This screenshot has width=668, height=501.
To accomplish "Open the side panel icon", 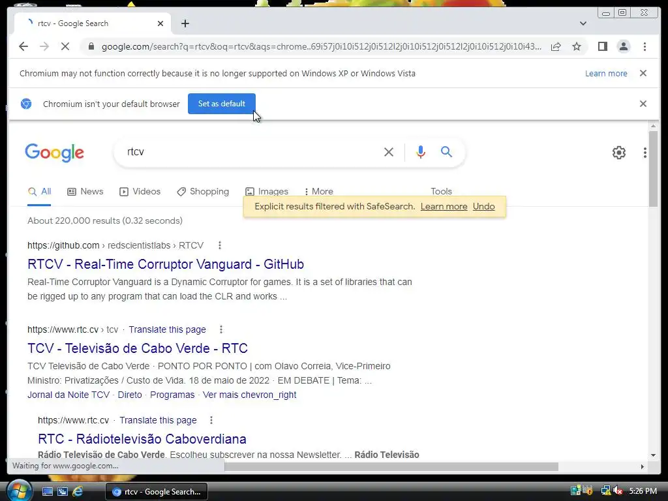I will [602, 46].
